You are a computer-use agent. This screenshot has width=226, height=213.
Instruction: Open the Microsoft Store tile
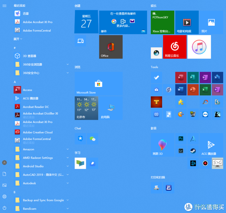[x=99, y=84]
